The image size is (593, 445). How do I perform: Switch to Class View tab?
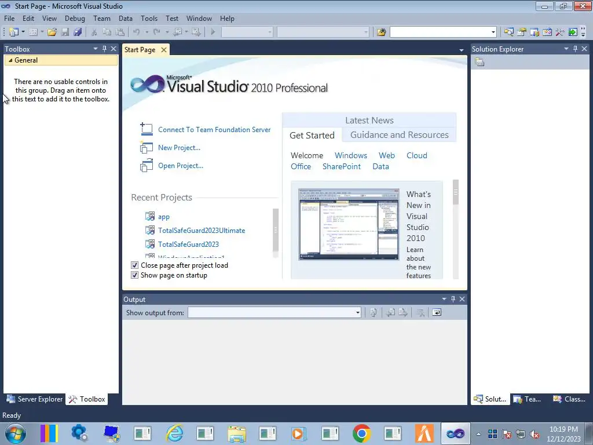pos(570,399)
